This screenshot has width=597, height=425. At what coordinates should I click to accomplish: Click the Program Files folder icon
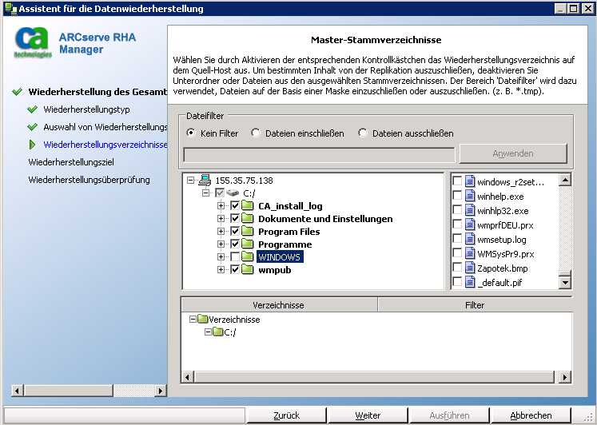point(248,232)
